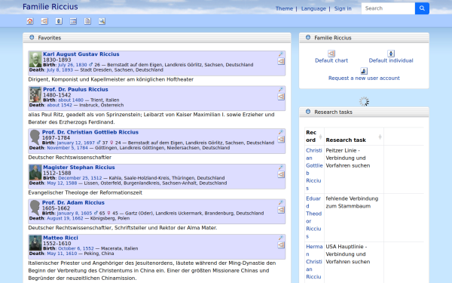
Task: Open the Lists (individual) toolbar icon
Action: coord(59,21)
